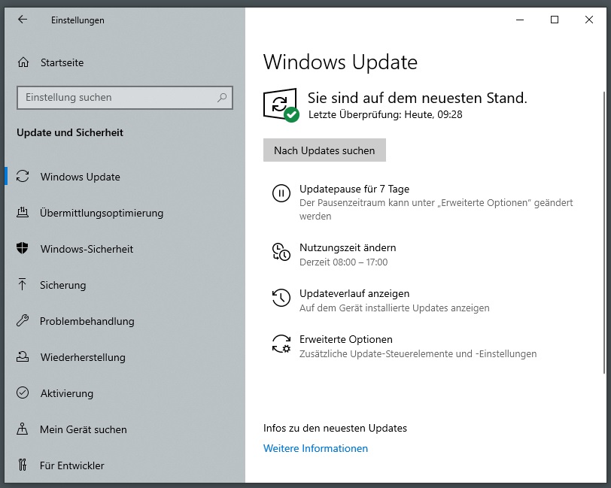
Task: Click the Wiederherstellung icon
Action: (x=23, y=356)
